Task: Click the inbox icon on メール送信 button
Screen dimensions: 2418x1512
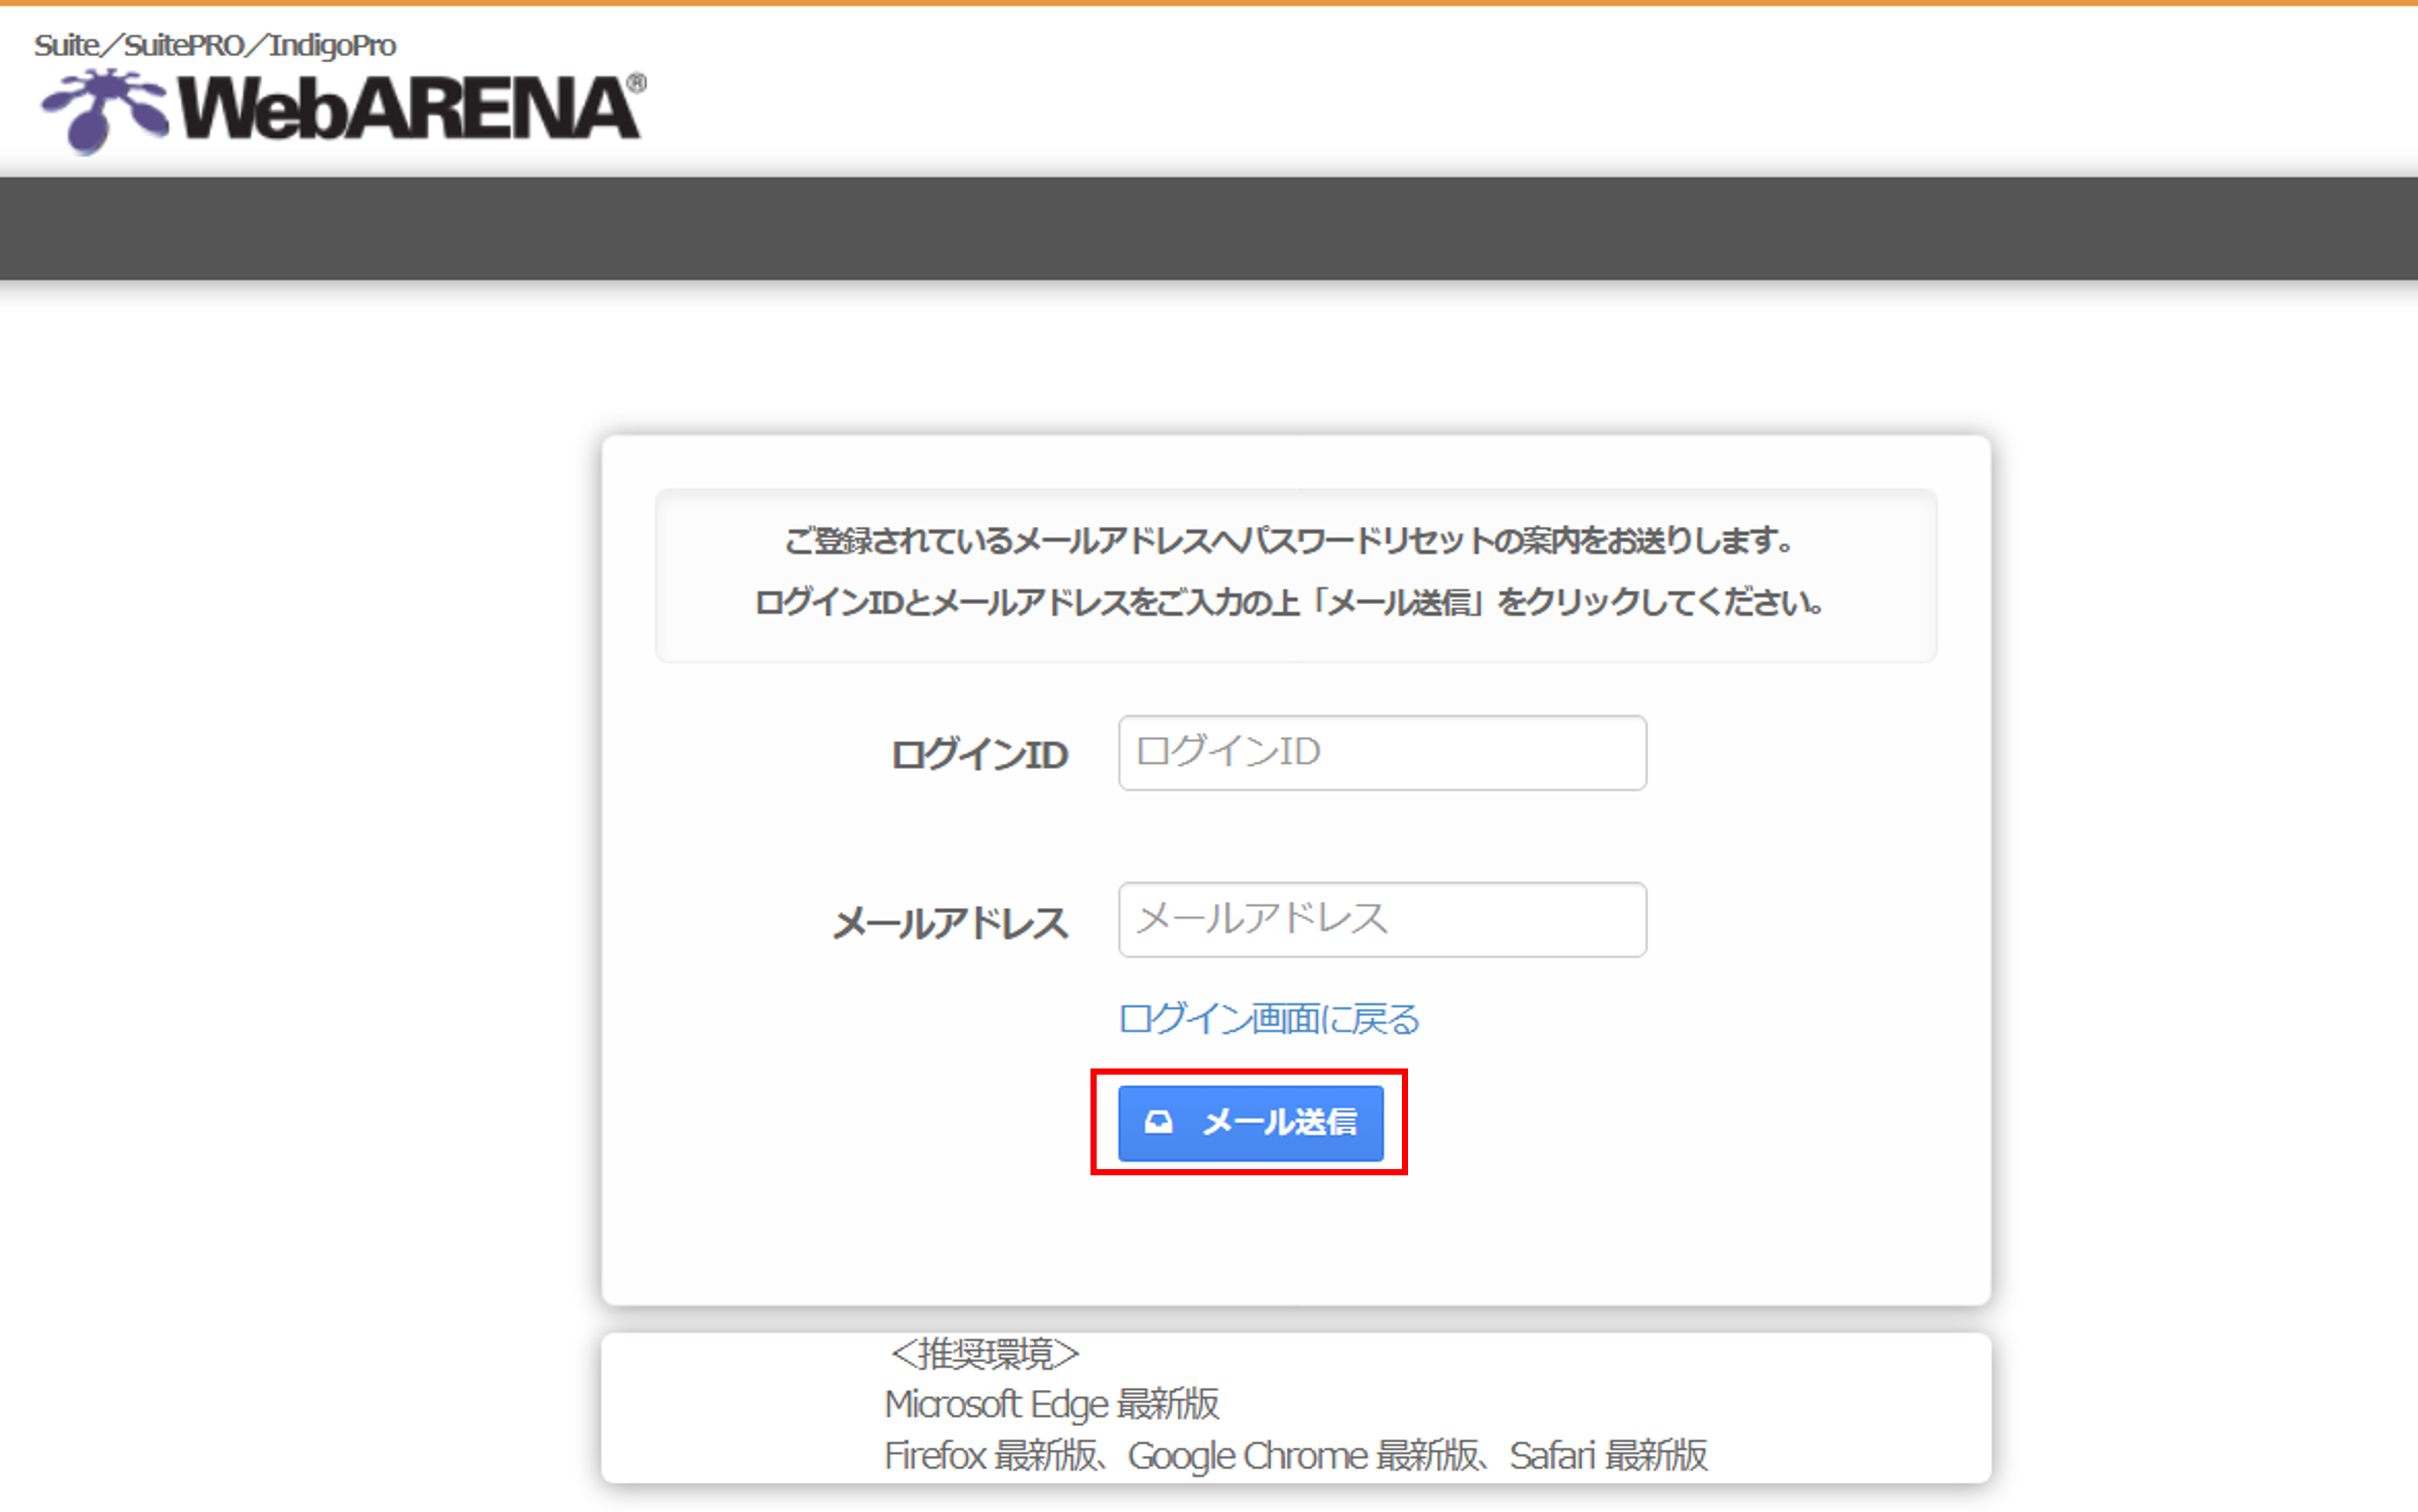Action: (1158, 1122)
